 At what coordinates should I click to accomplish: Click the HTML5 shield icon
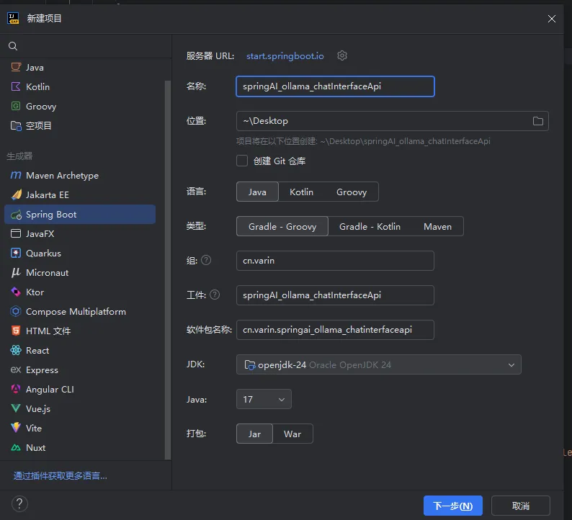pyautogui.click(x=16, y=331)
